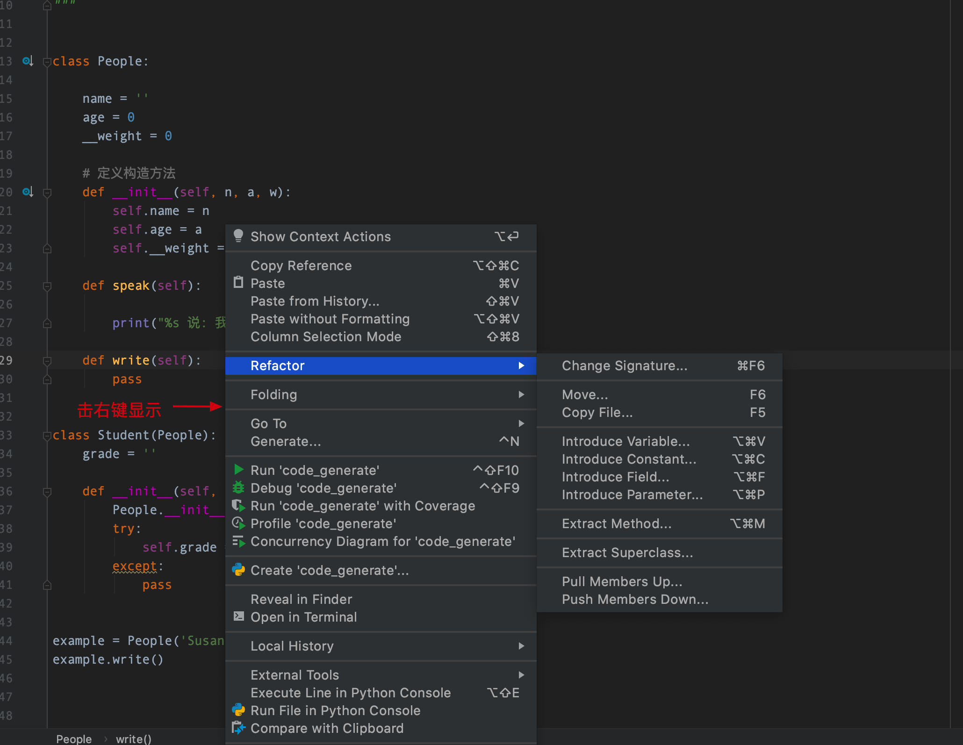Click the Profile 'code_generate' clock icon
The image size is (963, 745).
238,523
